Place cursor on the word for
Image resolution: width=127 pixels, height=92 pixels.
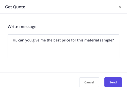pos(74,40)
